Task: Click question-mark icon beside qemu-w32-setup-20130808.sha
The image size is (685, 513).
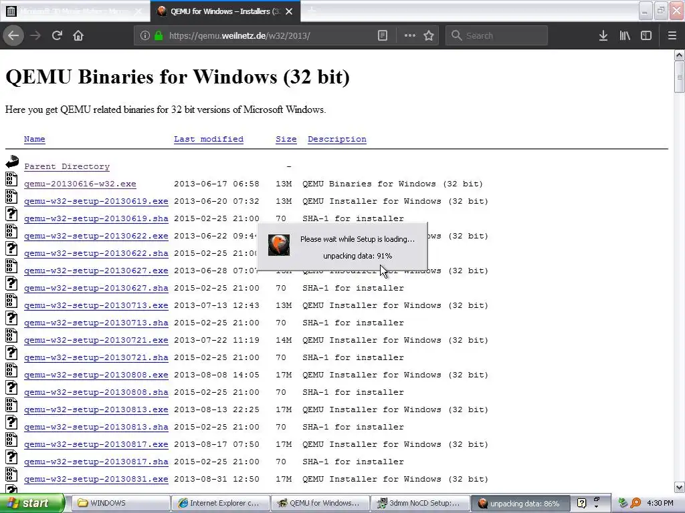Action: tap(11, 388)
